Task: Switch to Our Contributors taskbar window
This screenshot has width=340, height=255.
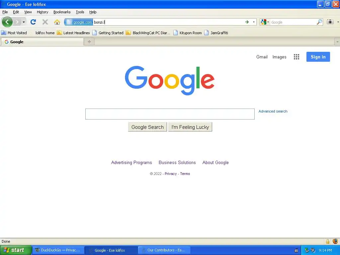Action: click(164, 250)
